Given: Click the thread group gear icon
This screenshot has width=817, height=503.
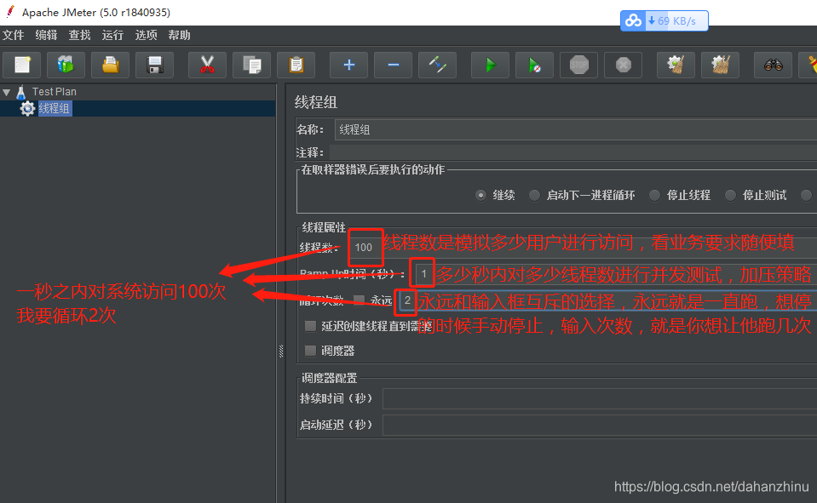Looking at the screenshot, I should [27, 108].
